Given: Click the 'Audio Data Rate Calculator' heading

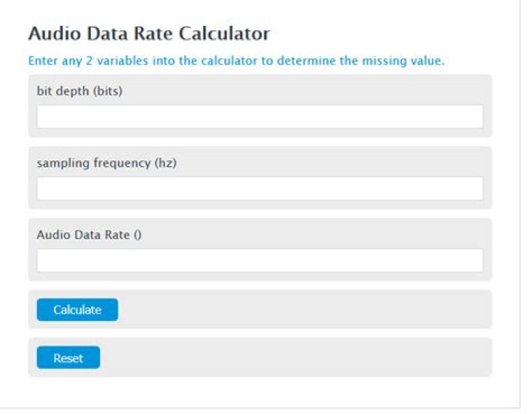Looking at the screenshot, I should tap(149, 33).
